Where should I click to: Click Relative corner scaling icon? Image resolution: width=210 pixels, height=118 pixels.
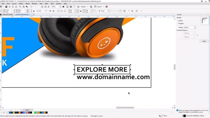95,11
